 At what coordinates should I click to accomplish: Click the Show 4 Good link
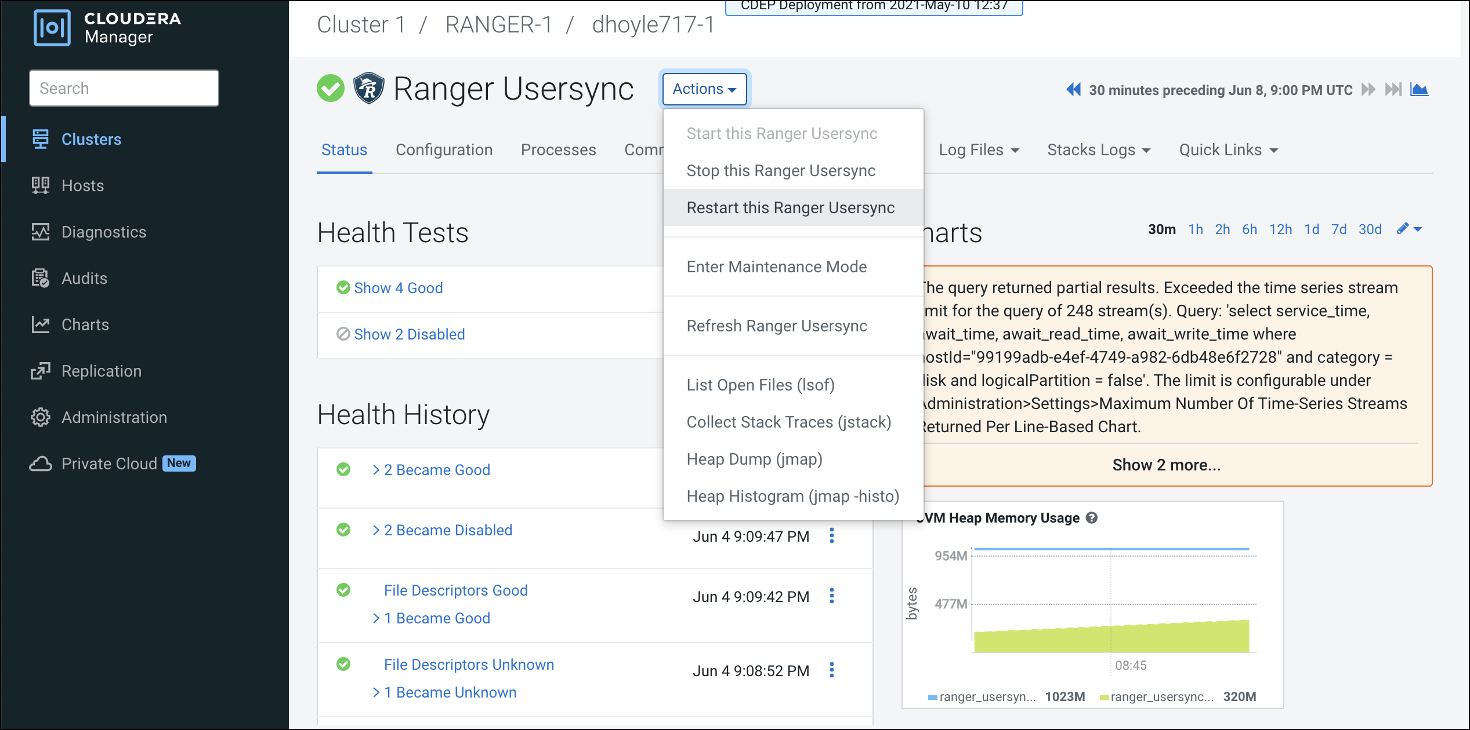(398, 288)
